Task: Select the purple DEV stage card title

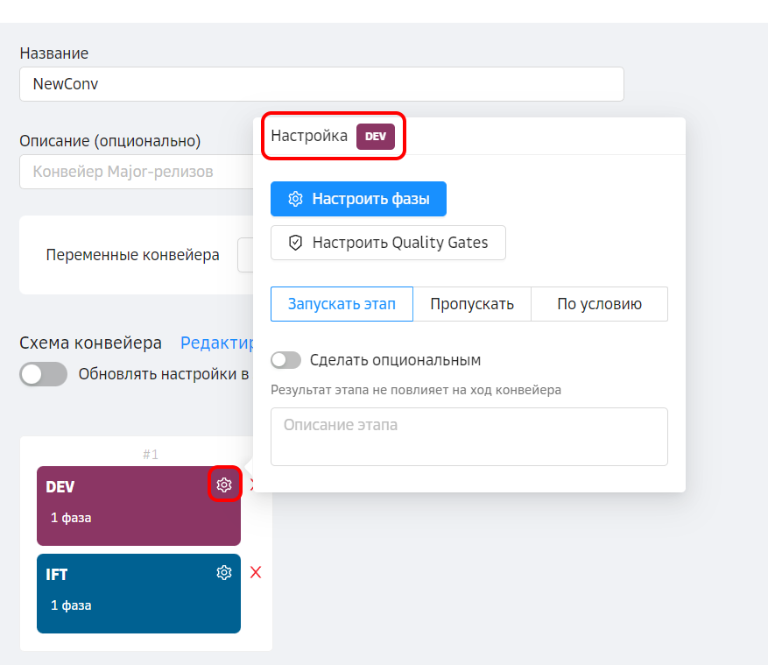Action: coord(60,486)
